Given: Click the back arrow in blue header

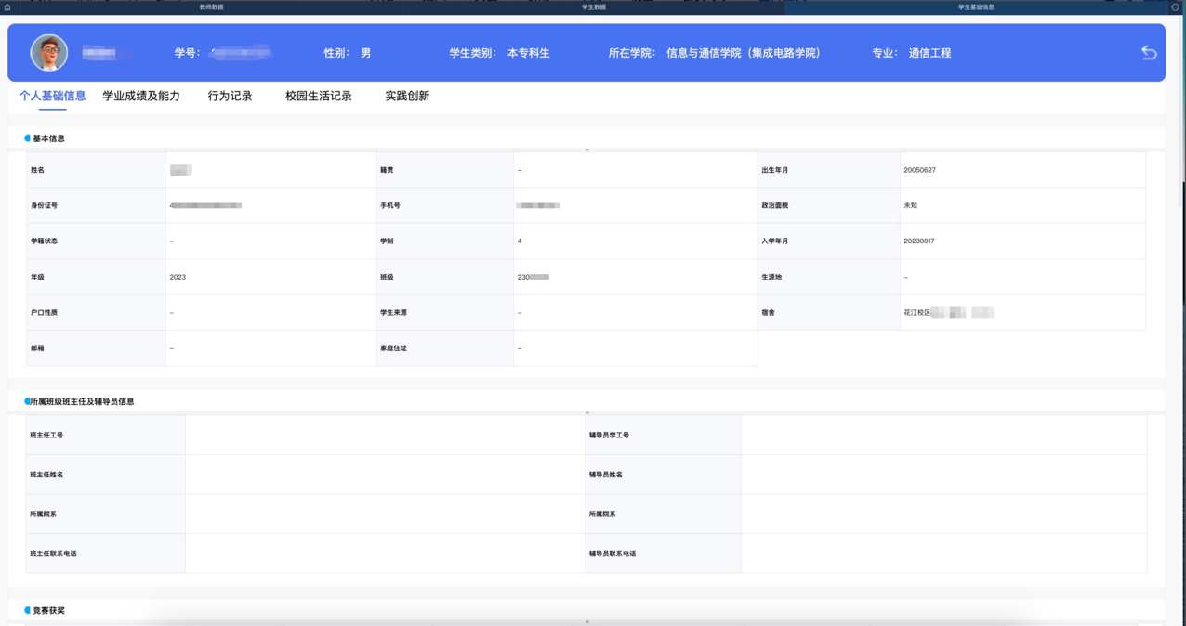Looking at the screenshot, I should coord(1149,53).
